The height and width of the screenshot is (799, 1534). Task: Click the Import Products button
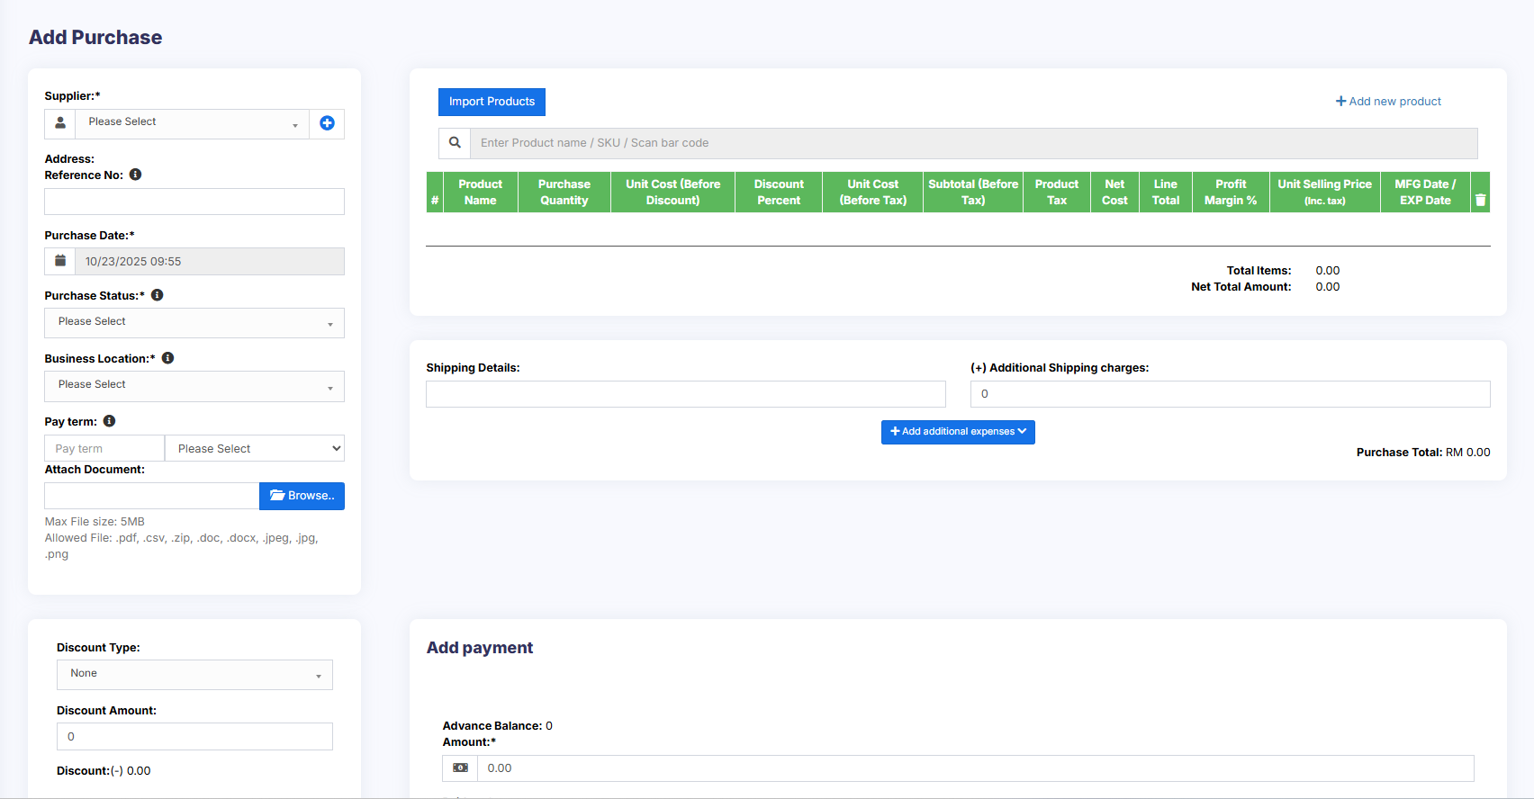click(492, 102)
